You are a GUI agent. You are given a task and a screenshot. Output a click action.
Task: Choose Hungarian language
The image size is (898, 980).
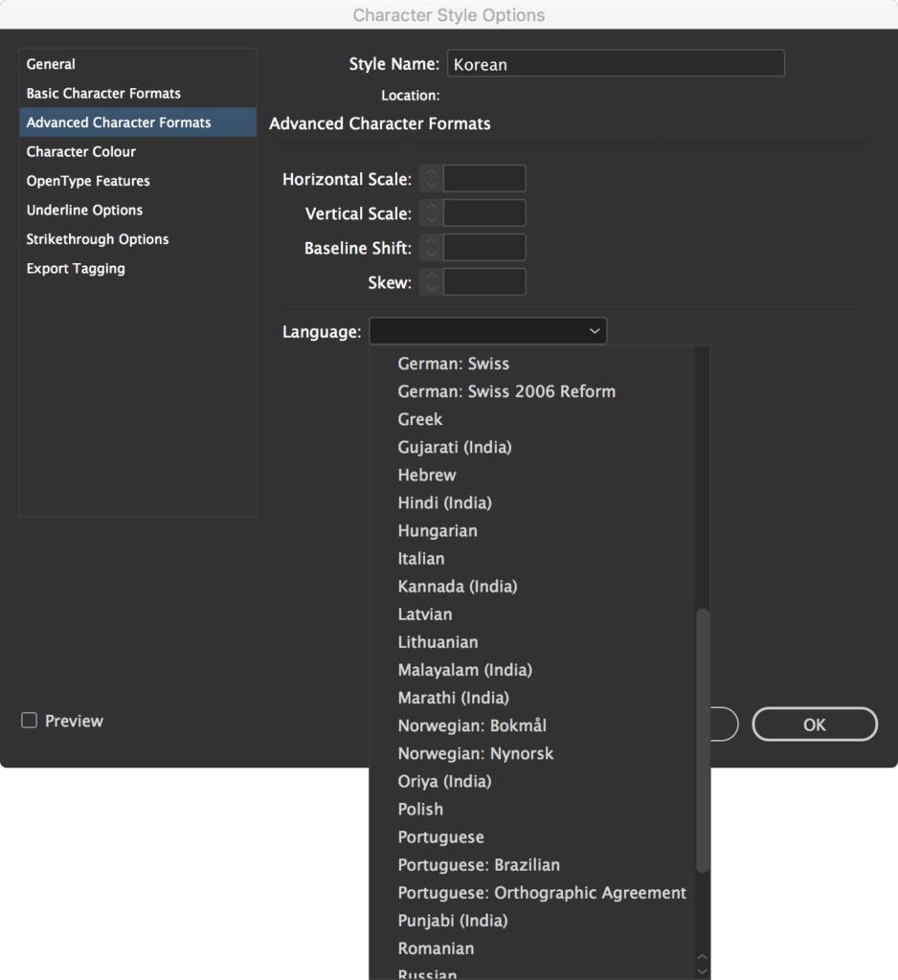[532, 530]
